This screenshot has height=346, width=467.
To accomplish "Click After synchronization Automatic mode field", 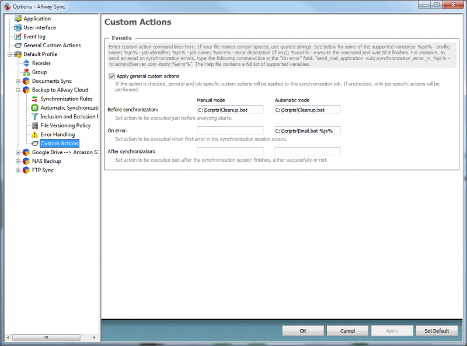I will tap(308, 151).
